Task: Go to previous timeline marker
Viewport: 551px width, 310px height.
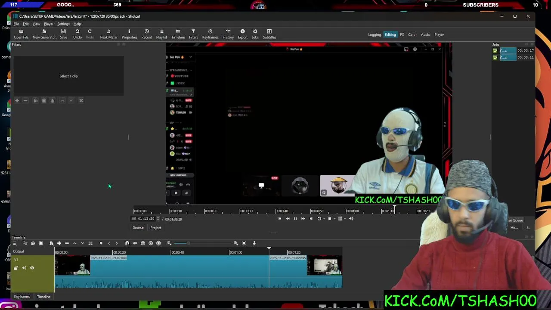Action: coord(109,243)
